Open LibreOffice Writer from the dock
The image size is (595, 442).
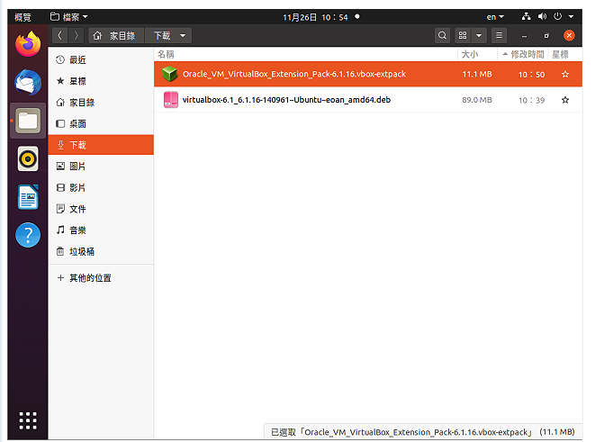point(28,196)
